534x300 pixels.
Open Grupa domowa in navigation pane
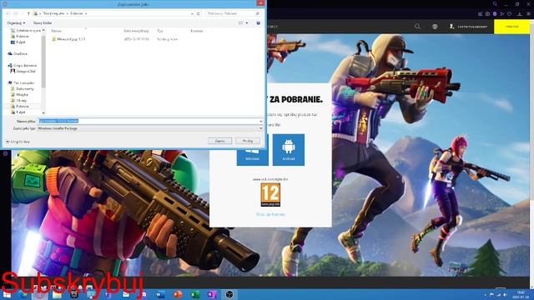[23, 65]
